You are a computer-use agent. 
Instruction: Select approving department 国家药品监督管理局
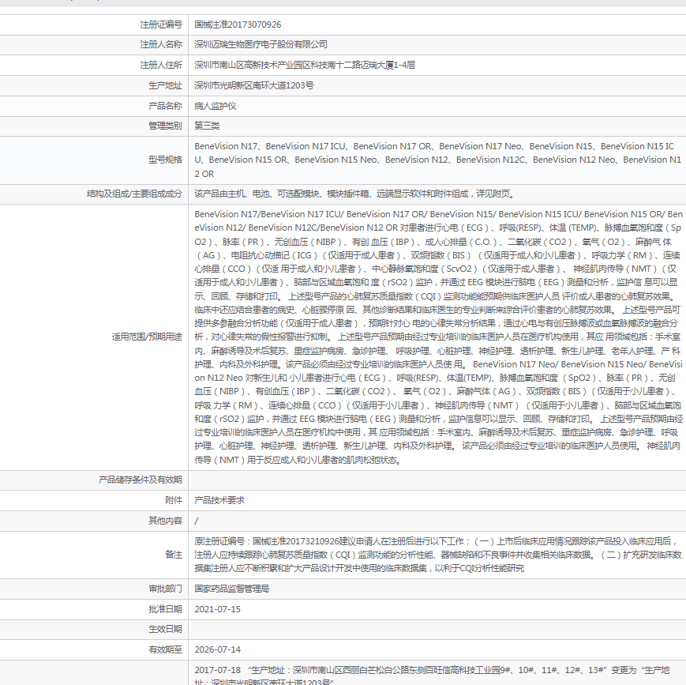point(232,589)
